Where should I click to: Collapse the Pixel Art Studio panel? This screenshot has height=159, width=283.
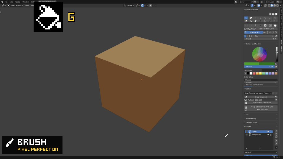(245, 10)
